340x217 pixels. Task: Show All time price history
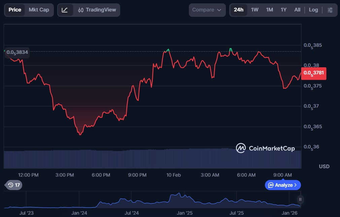click(x=297, y=10)
